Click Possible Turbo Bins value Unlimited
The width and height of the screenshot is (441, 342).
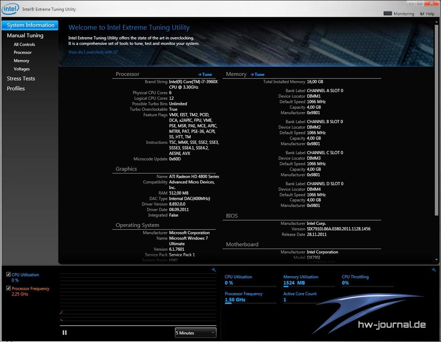point(178,104)
